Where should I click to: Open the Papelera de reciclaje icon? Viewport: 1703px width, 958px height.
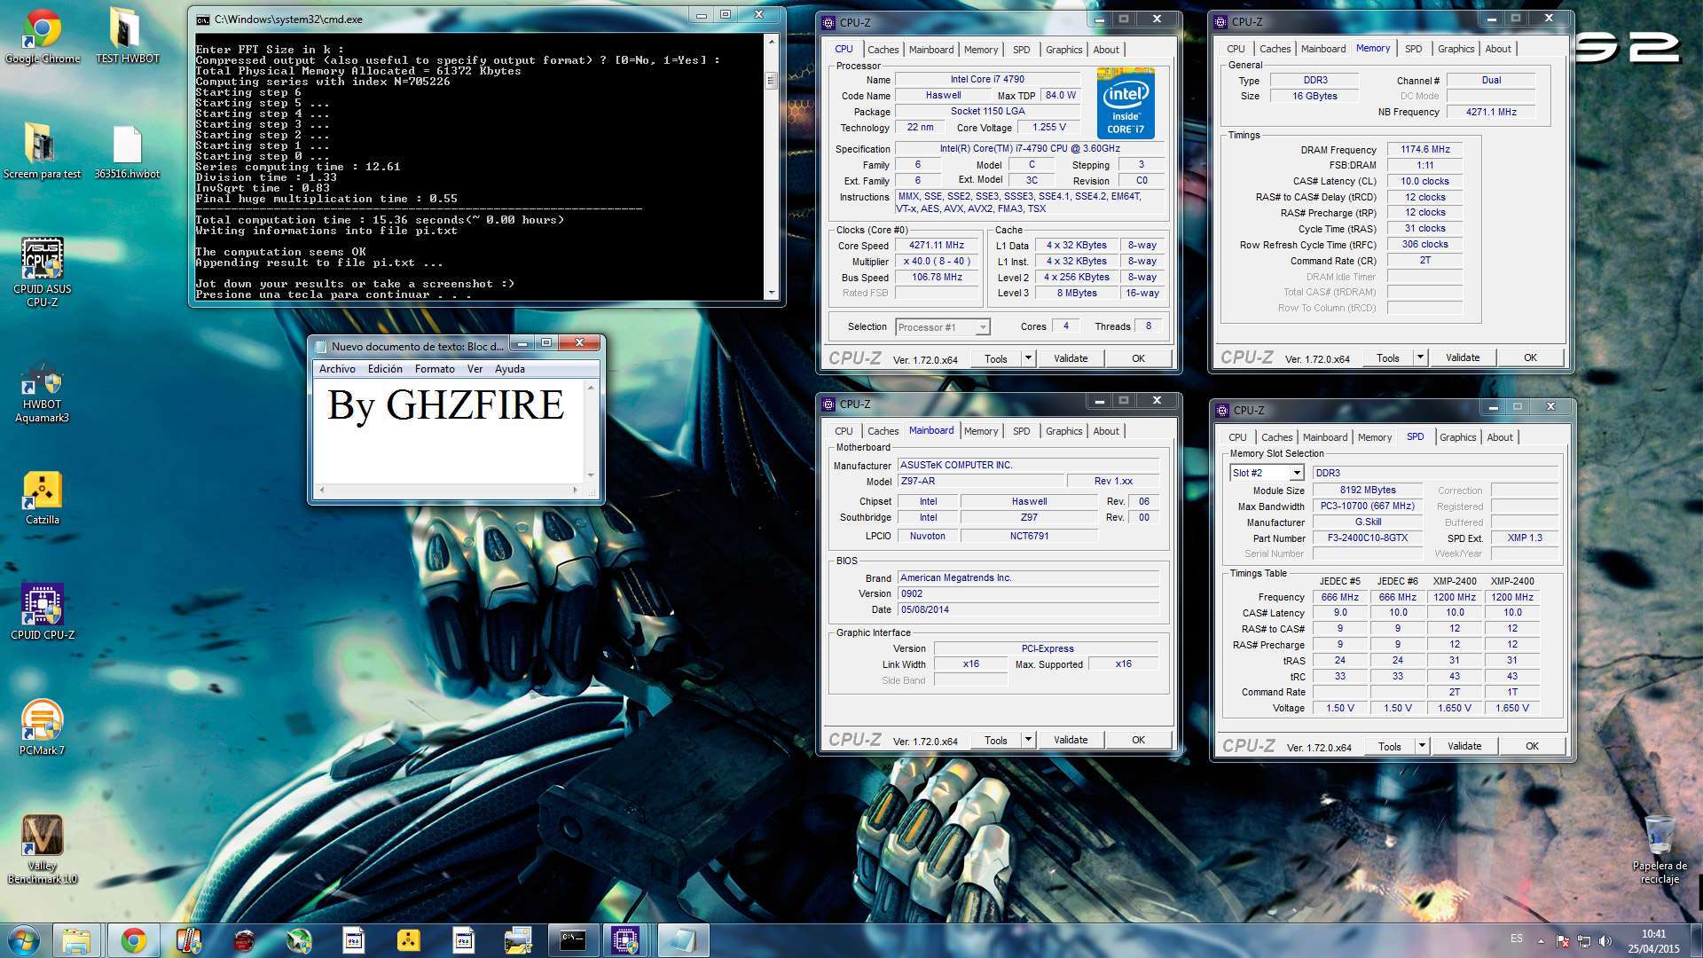click(1660, 849)
